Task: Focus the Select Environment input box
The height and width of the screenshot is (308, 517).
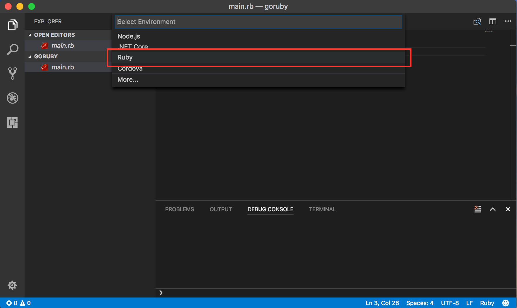Action: coord(258,22)
